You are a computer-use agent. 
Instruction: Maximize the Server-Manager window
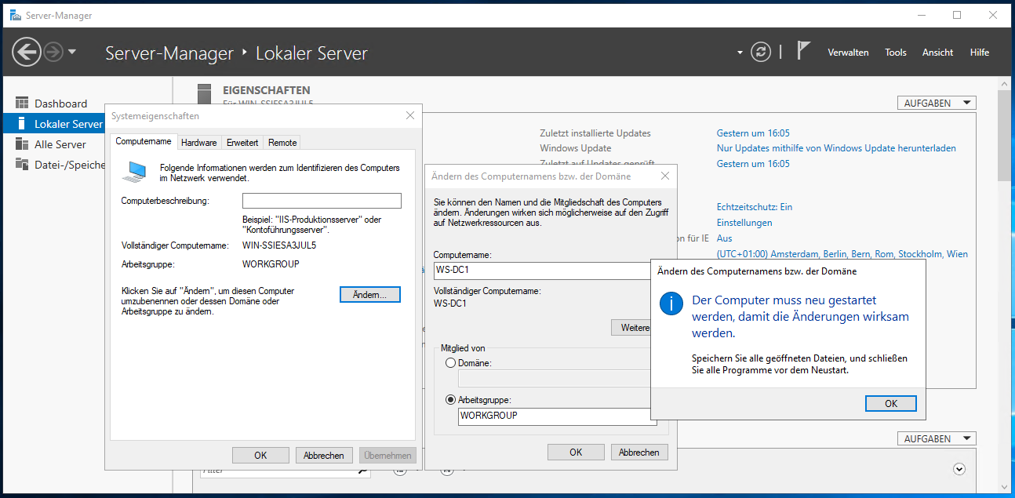(x=957, y=15)
